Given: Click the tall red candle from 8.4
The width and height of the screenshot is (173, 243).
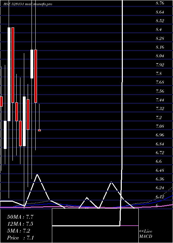Looking at the screenshot, I should [x=13, y=65].
